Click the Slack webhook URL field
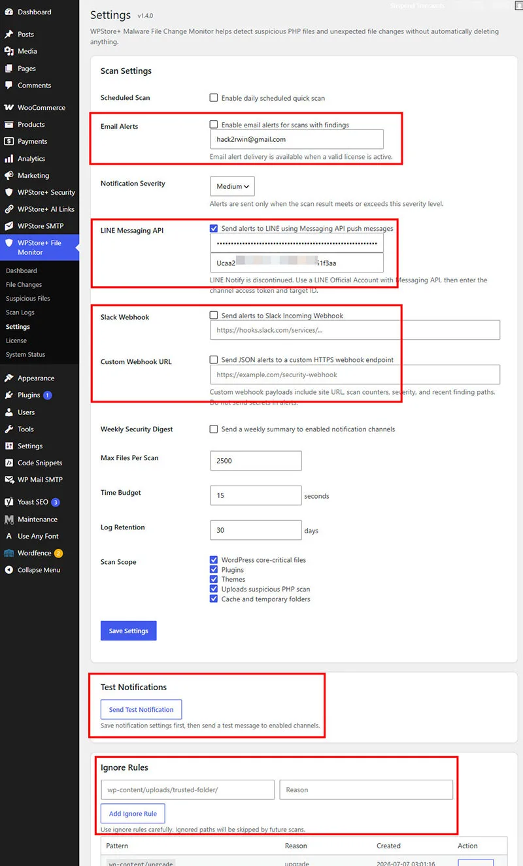This screenshot has height=866, width=523. [355, 330]
